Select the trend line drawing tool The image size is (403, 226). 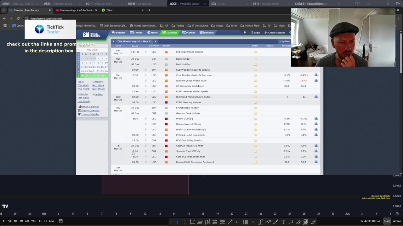(230, 222)
